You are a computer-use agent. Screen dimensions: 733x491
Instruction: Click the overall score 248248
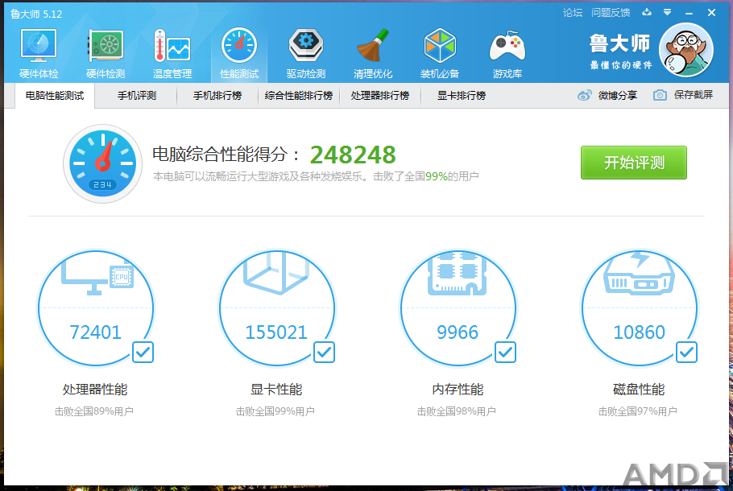[x=353, y=155]
